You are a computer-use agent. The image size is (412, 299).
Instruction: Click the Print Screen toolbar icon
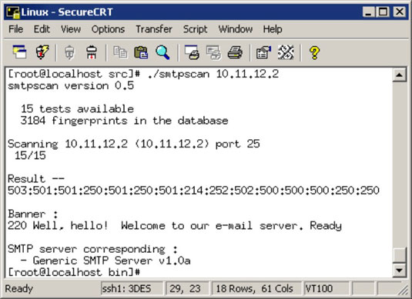click(x=192, y=52)
